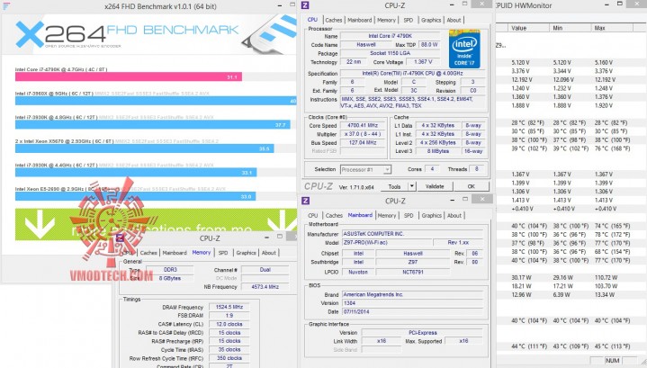Click the pink i7-4790K result bar scoring 31.1
647x368 pixels.
(129, 76)
